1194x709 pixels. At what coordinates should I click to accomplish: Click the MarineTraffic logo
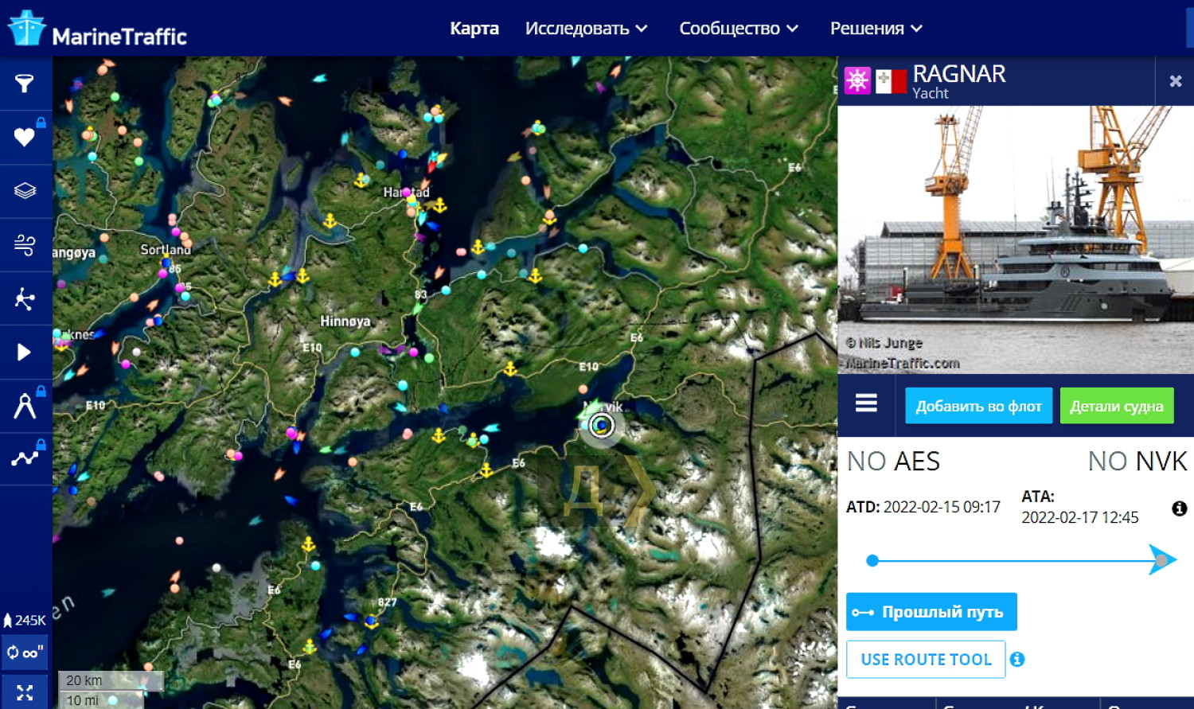(97, 29)
